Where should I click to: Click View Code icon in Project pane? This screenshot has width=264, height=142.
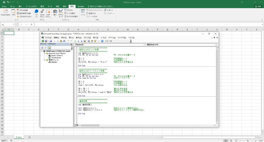point(42,48)
